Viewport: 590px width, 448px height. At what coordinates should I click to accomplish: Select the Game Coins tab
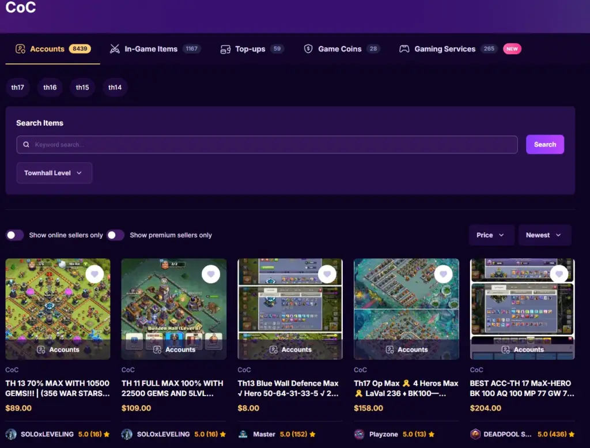point(340,49)
